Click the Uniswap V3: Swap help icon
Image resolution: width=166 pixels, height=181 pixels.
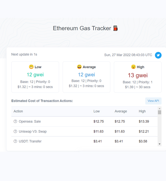pyautogui.click(x=15, y=132)
